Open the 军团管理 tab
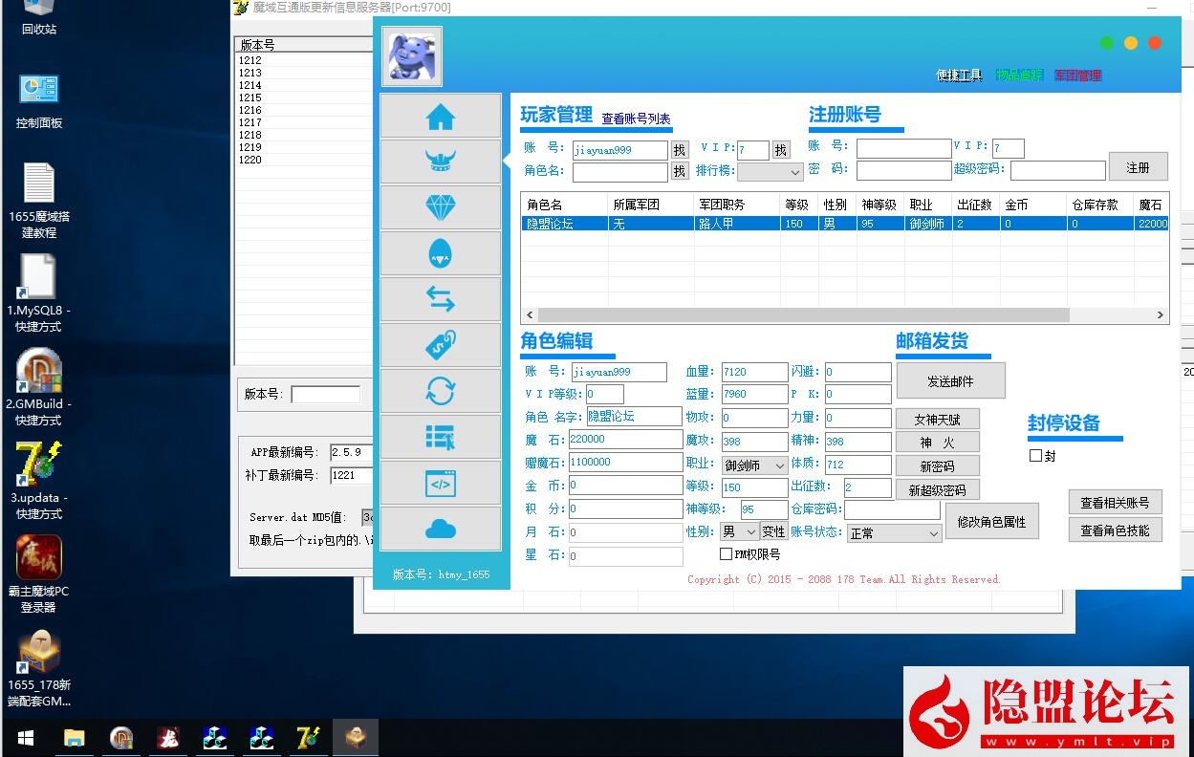 [x=1077, y=76]
